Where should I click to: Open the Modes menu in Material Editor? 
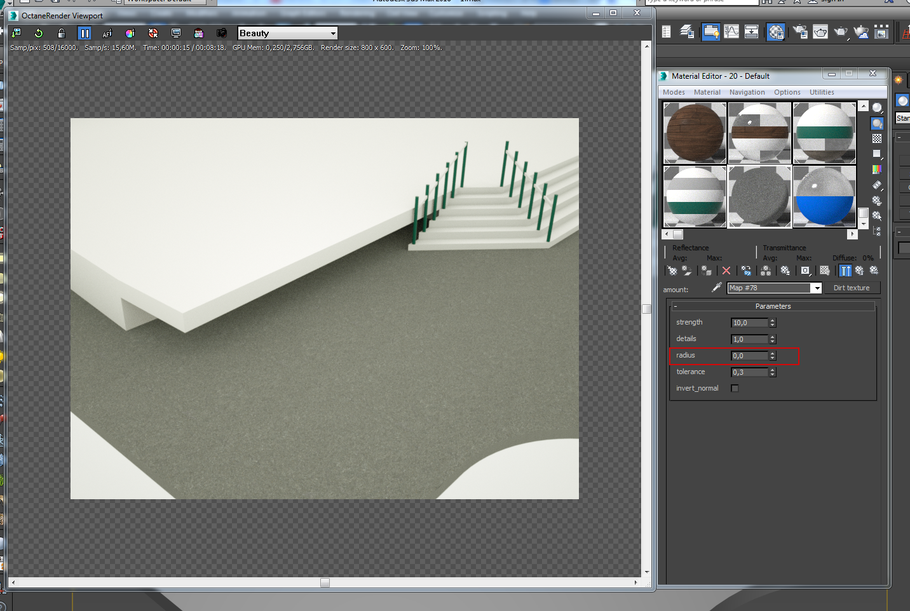(674, 92)
